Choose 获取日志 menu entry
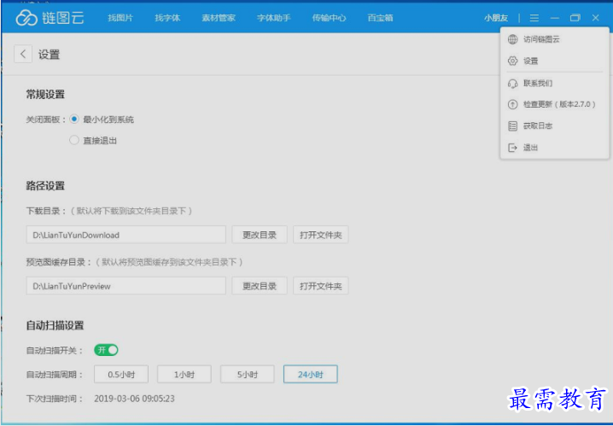 [x=554, y=125]
